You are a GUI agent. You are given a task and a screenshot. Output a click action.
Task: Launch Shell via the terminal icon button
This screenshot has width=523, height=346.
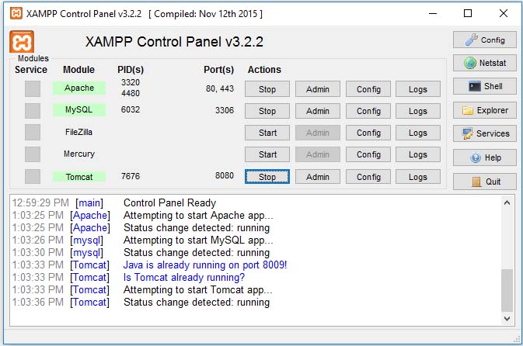[485, 86]
